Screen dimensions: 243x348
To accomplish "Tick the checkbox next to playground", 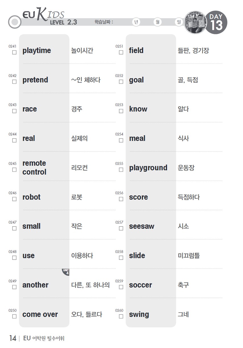I will tap(121, 170).
